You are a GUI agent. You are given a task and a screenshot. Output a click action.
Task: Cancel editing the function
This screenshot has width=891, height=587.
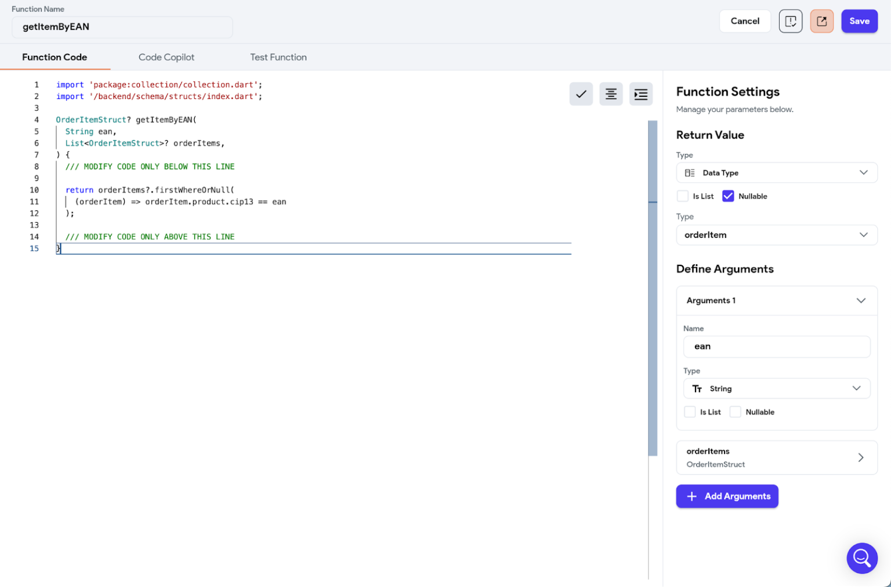click(x=745, y=21)
